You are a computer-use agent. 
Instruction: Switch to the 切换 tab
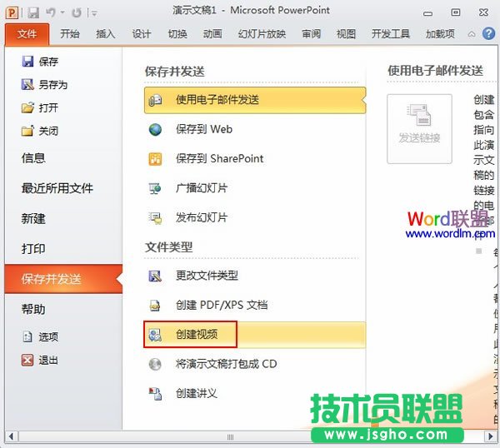[x=177, y=34]
